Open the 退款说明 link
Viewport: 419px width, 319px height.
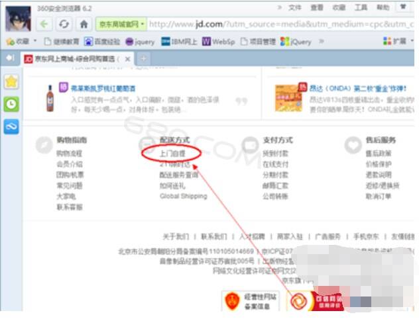point(379,175)
